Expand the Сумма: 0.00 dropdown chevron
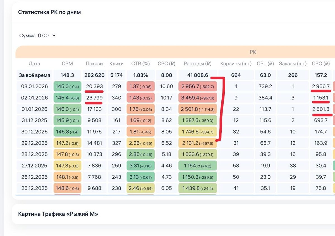The image size is (335, 236). [x=54, y=36]
